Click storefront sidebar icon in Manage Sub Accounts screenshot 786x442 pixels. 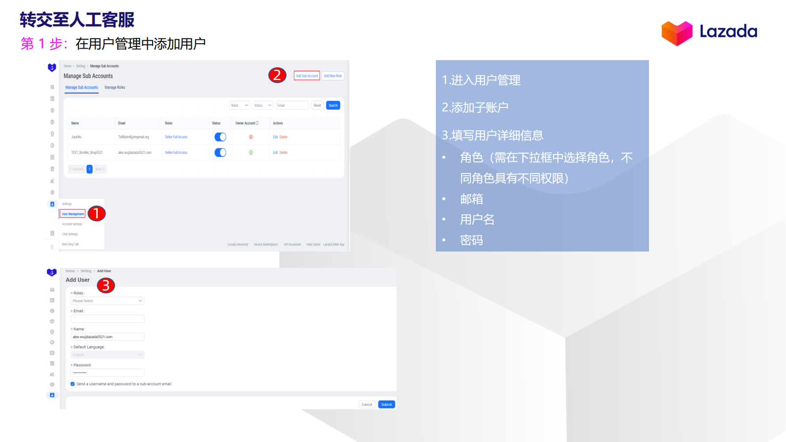tap(52, 169)
